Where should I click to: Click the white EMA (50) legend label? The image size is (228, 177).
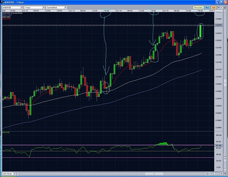[7, 17]
